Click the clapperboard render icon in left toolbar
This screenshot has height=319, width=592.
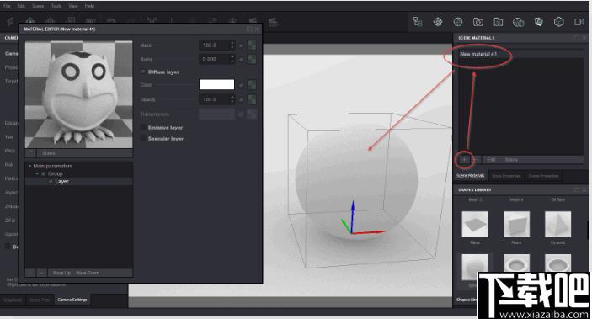point(273,22)
